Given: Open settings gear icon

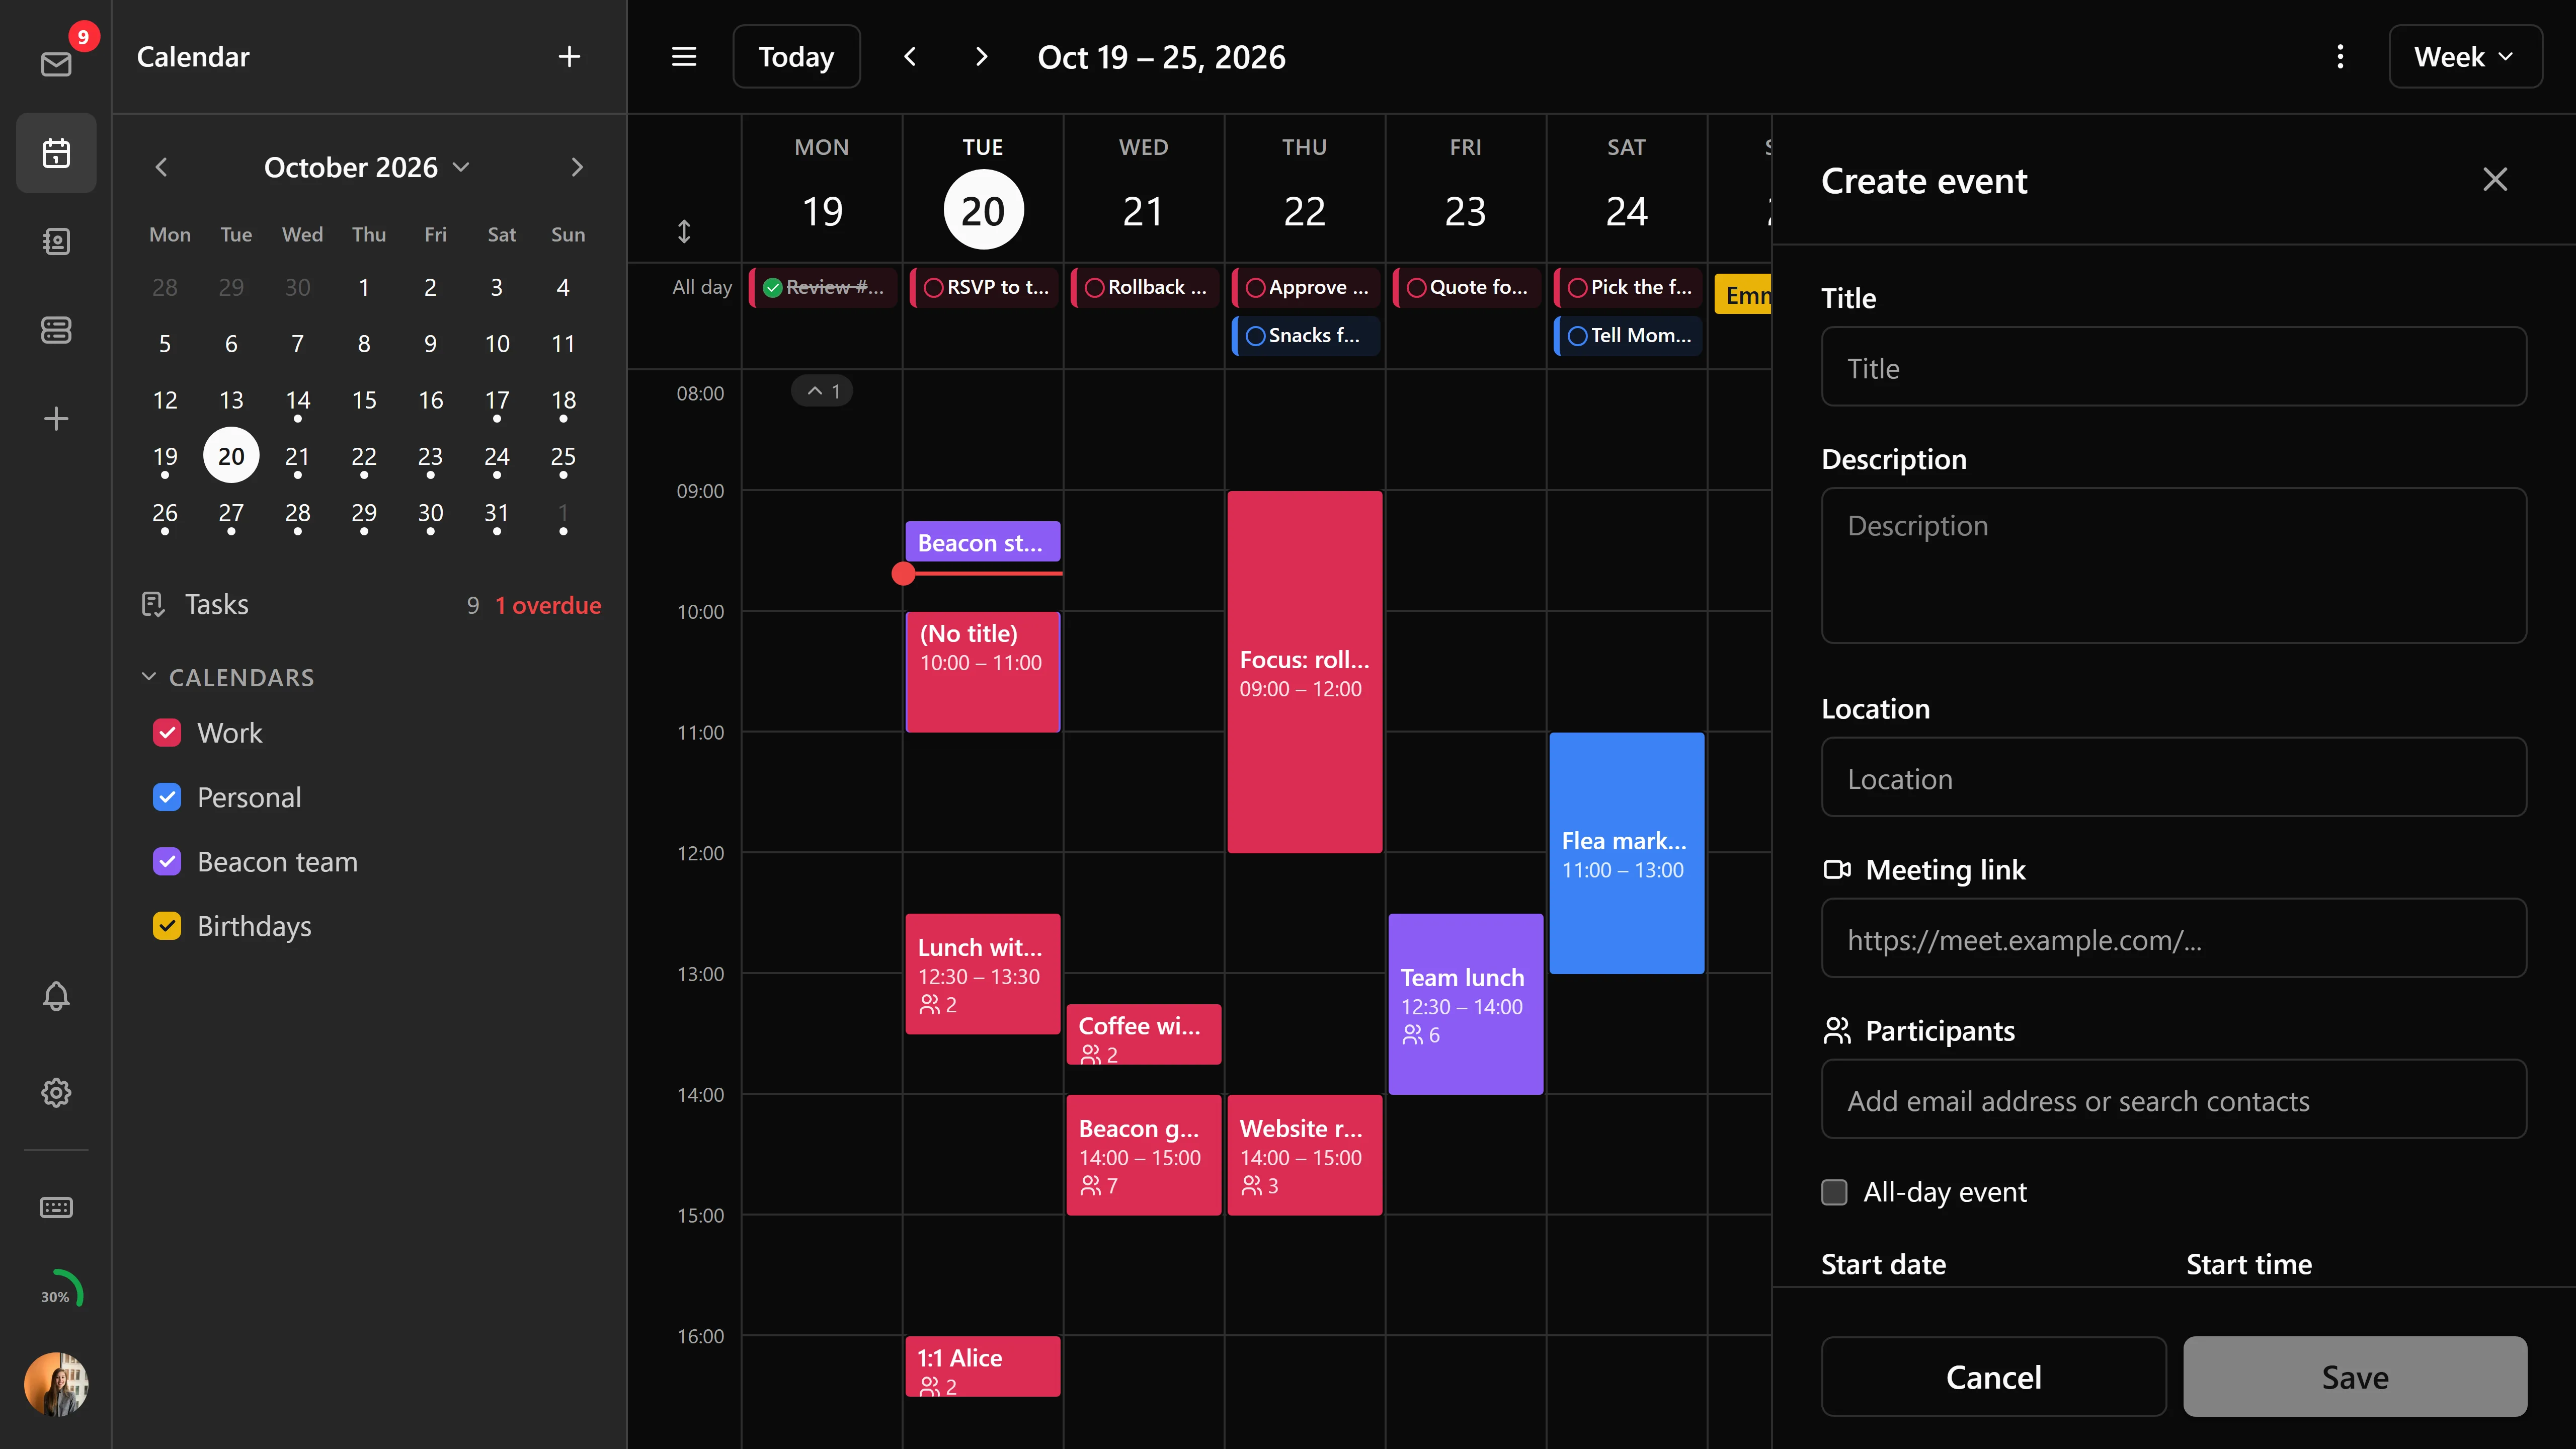Looking at the screenshot, I should pyautogui.click(x=56, y=1092).
